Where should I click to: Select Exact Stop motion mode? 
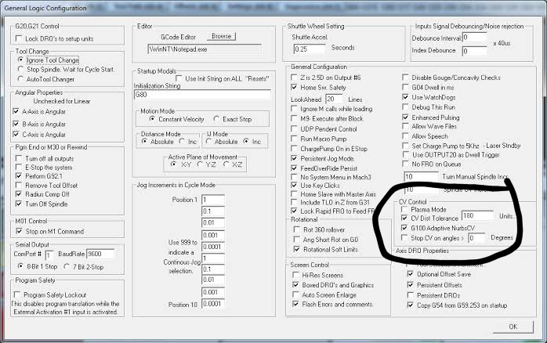click(x=216, y=119)
